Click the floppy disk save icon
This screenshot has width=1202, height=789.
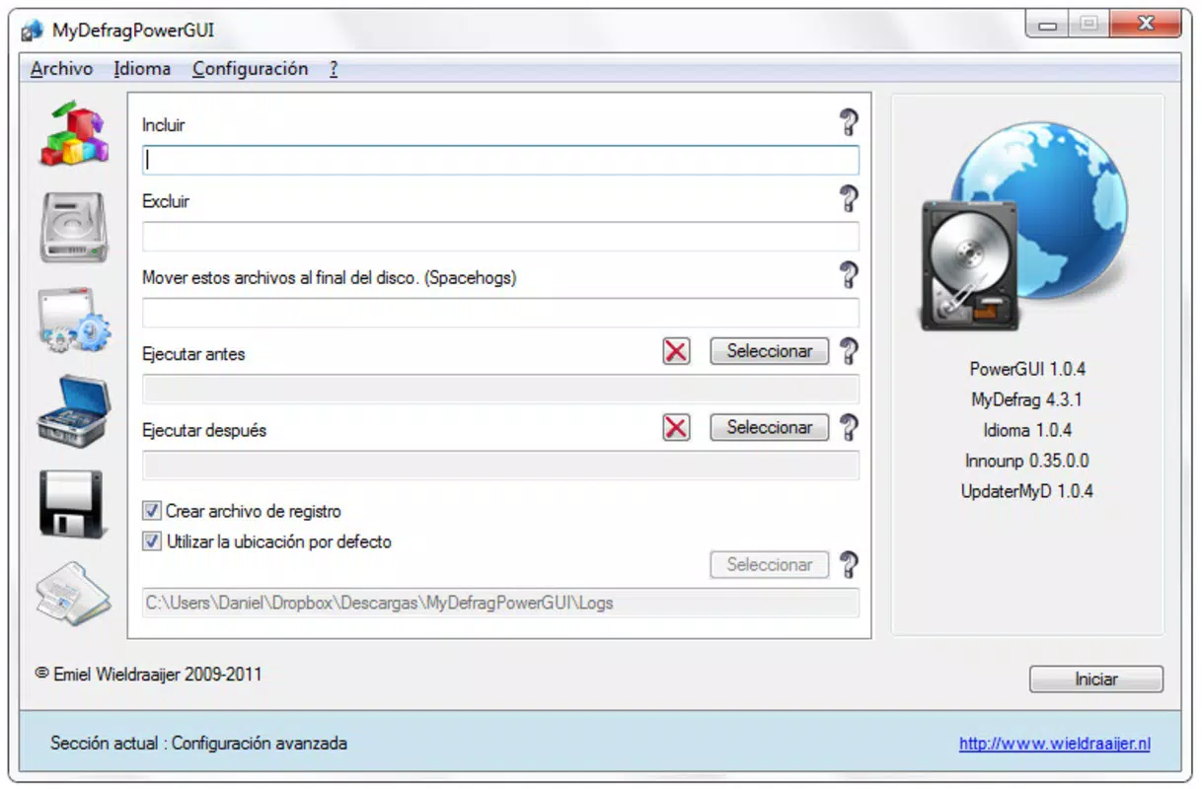click(74, 504)
